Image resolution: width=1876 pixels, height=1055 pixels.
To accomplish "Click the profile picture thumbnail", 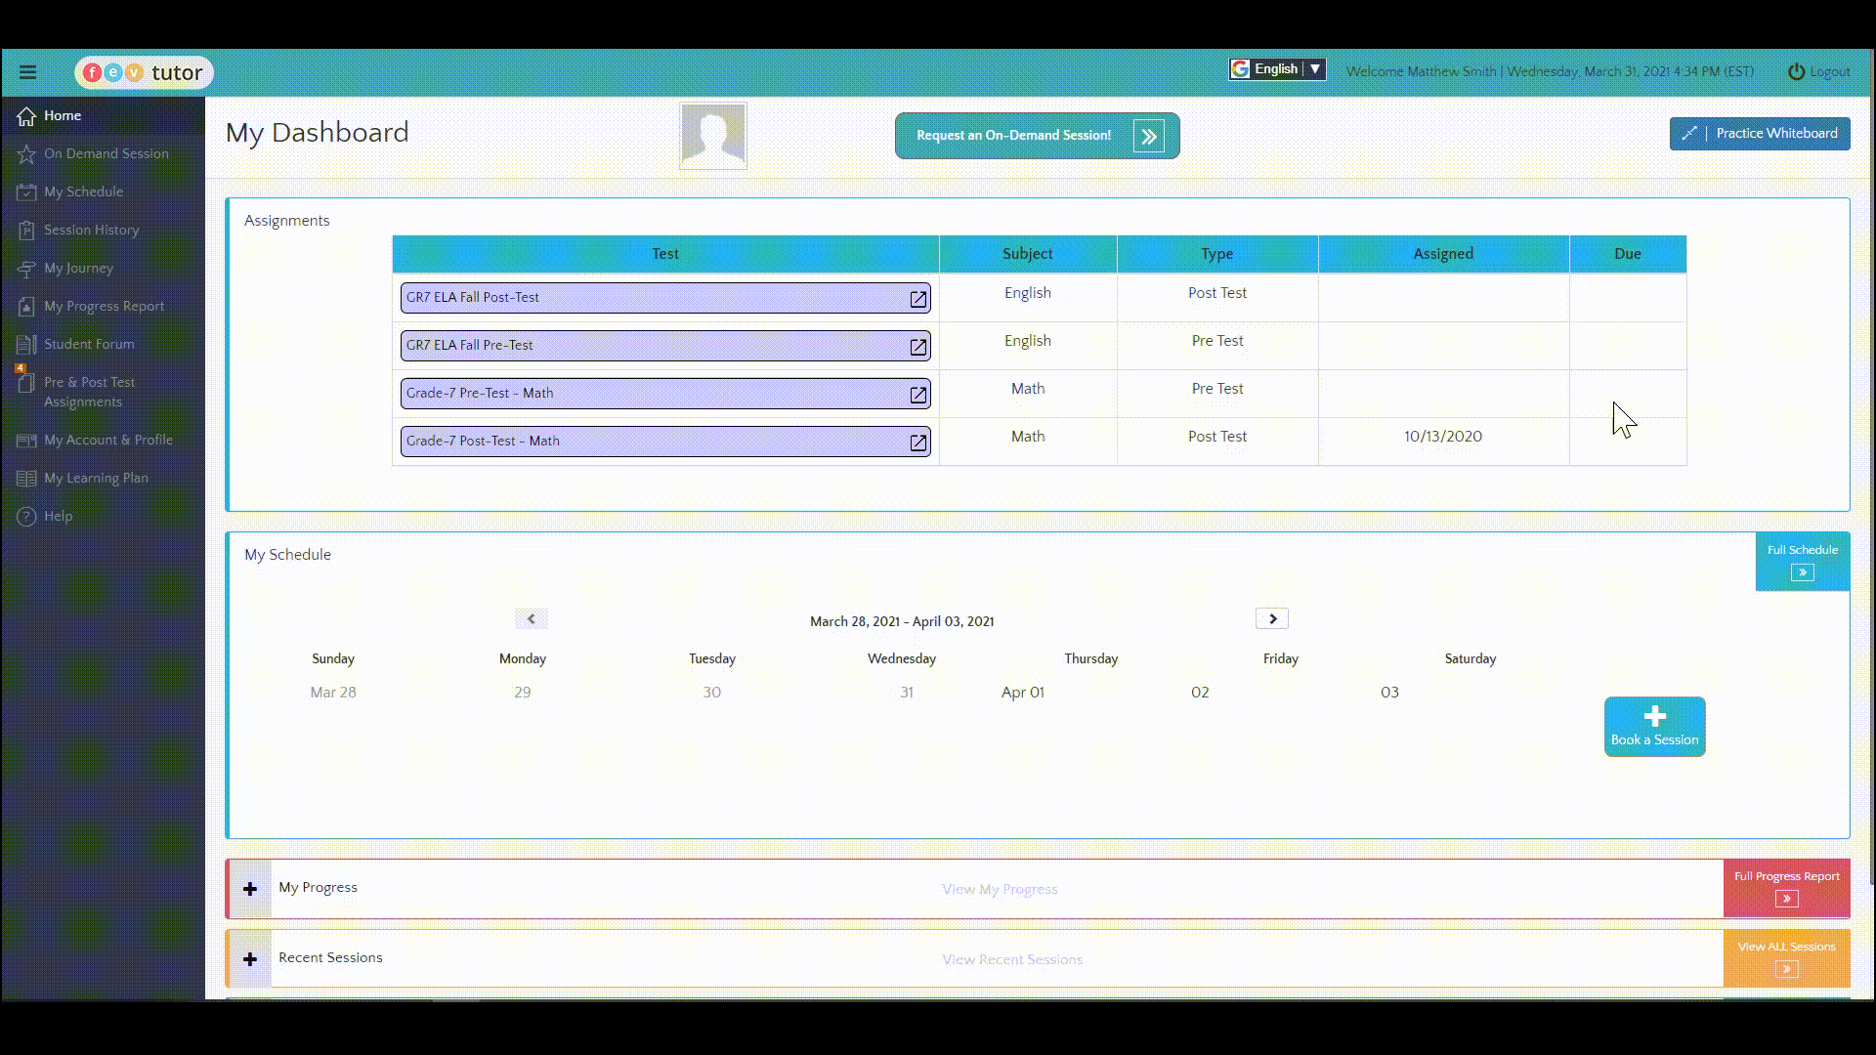I will [x=712, y=136].
